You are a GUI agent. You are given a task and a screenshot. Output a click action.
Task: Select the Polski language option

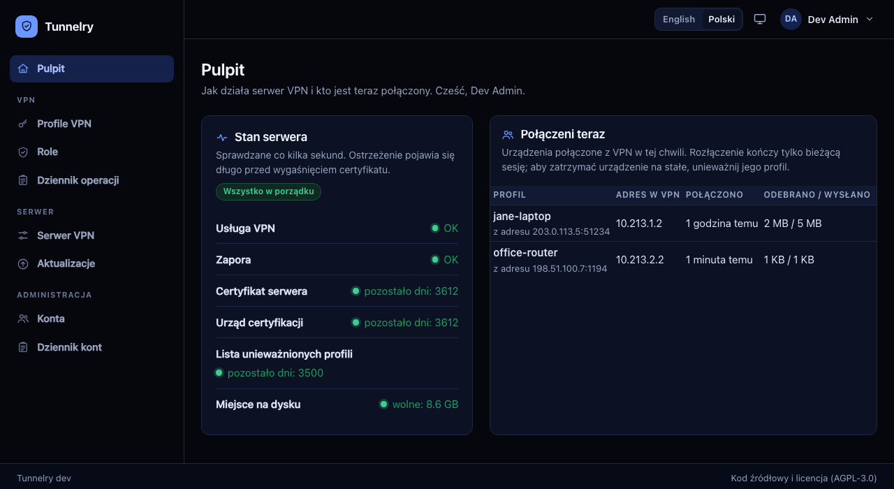[x=721, y=20]
